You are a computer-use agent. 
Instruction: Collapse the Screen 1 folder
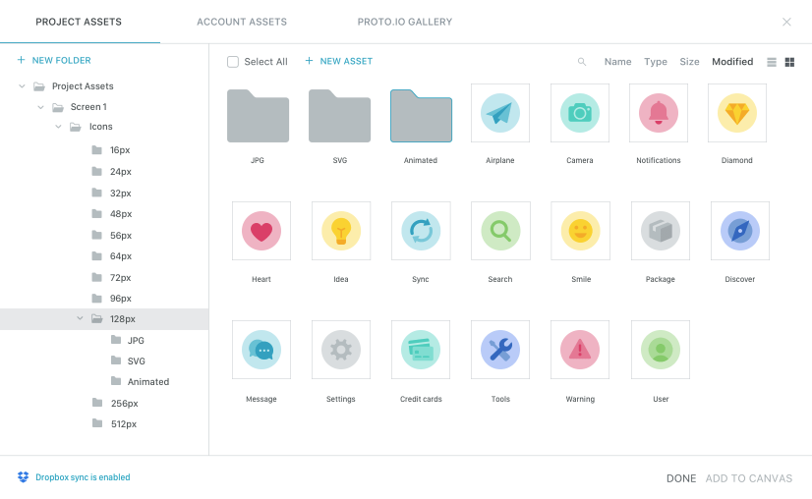click(x=40, y=107)
